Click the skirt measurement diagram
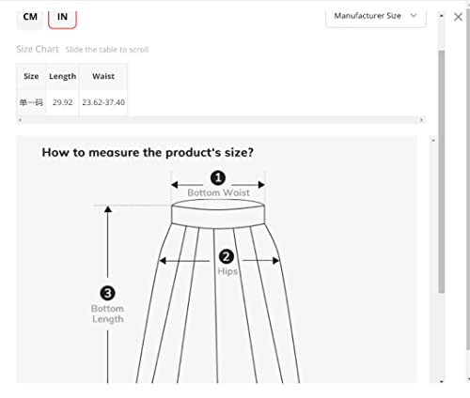Image resolution: width=470 pixels, height=398 pixels. click(216, 259)
